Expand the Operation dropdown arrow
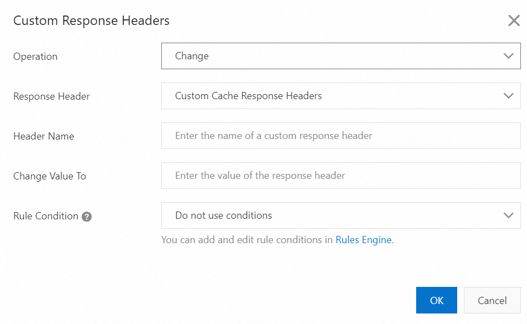 508,56
